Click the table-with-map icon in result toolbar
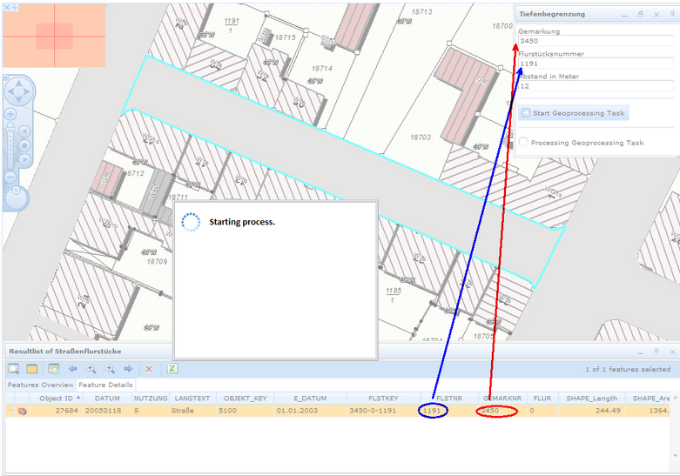680x476 pixels. (x=54, y=369)
